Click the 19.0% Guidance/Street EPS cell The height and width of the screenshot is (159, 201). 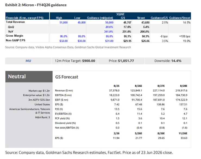point(187,41)
